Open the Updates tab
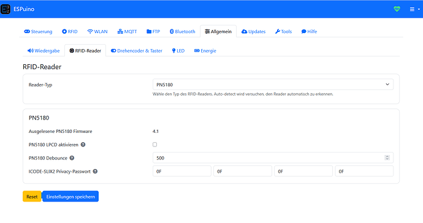The height and width of the screenshot is (223, 423). [253, 31]
